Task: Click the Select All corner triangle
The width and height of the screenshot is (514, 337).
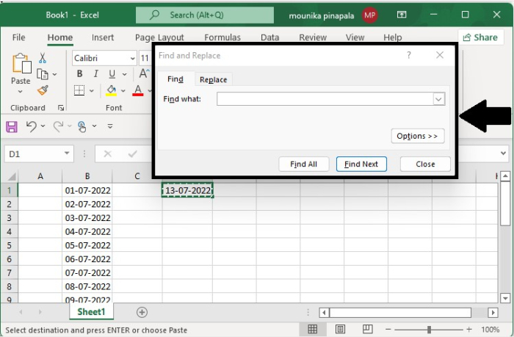Action: coord(12,177)
